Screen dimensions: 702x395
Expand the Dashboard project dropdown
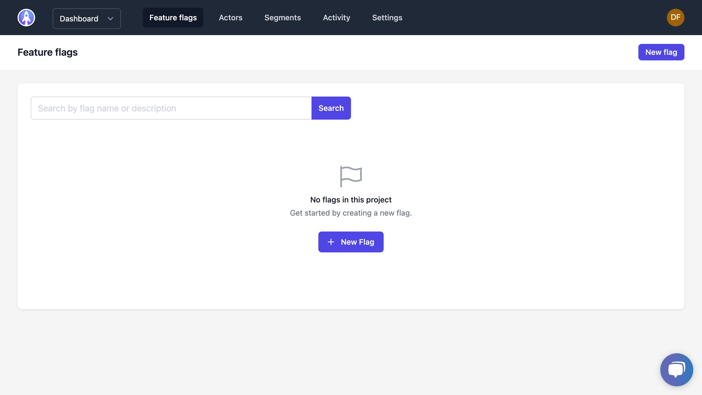(87, 19)
